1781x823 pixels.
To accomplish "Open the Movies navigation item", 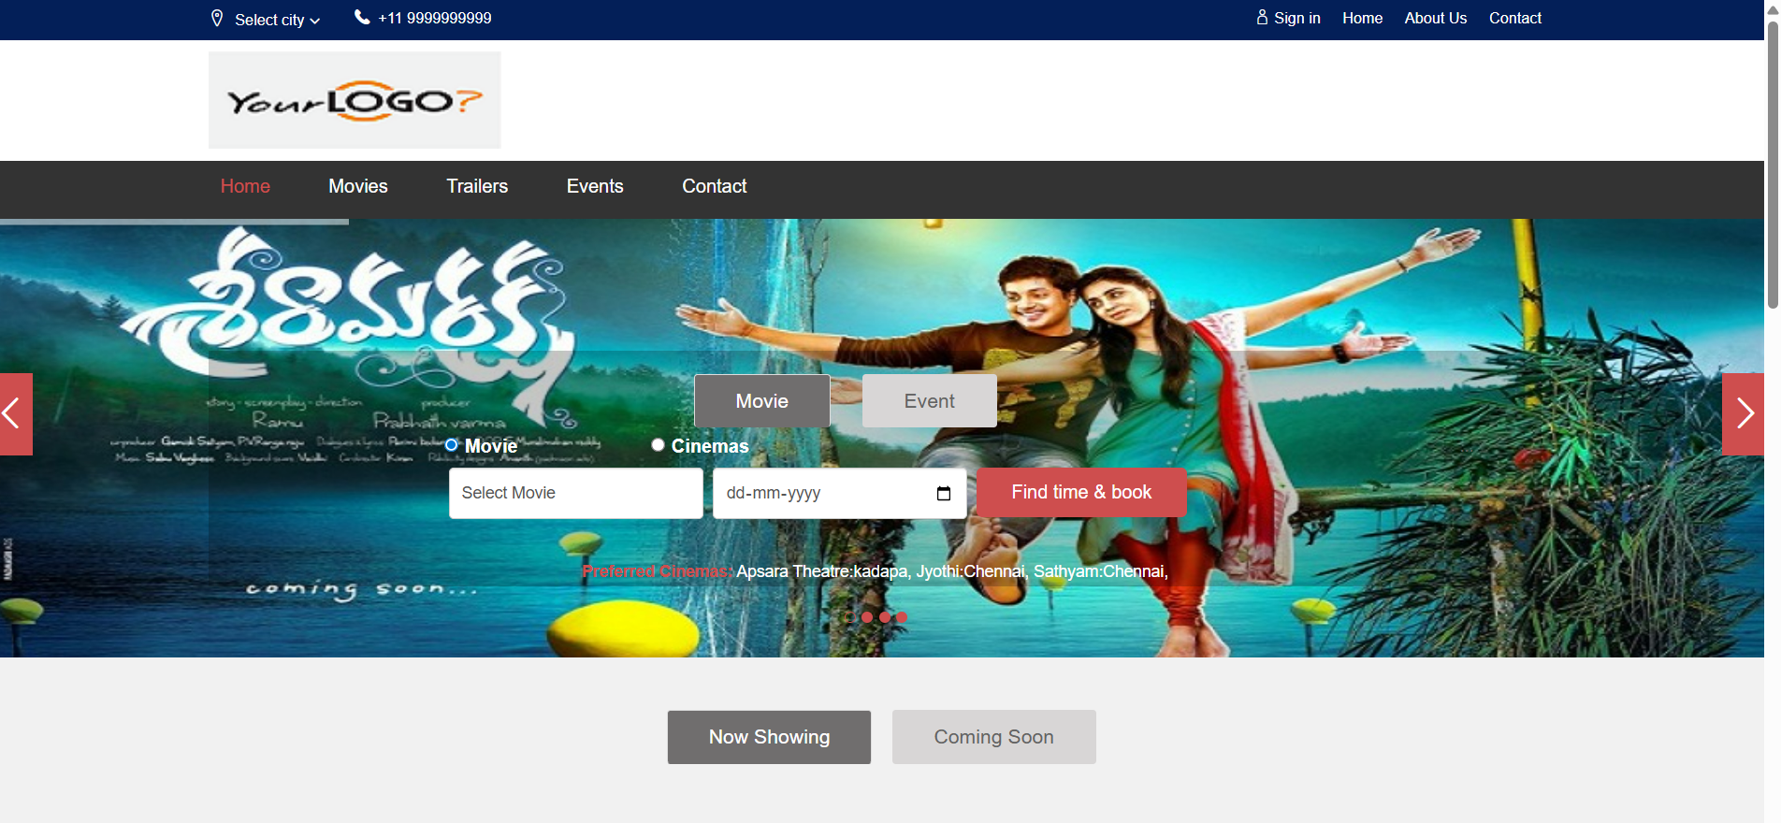I will point(358,186).
